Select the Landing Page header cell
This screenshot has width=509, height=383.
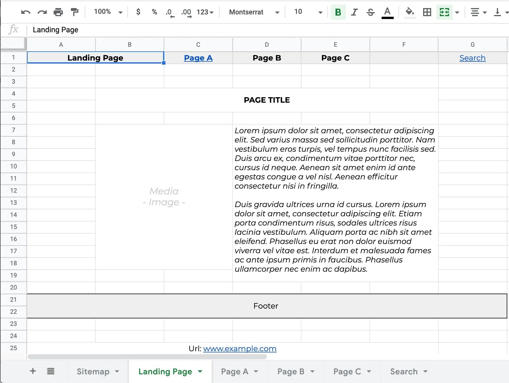tap(95, 58)
